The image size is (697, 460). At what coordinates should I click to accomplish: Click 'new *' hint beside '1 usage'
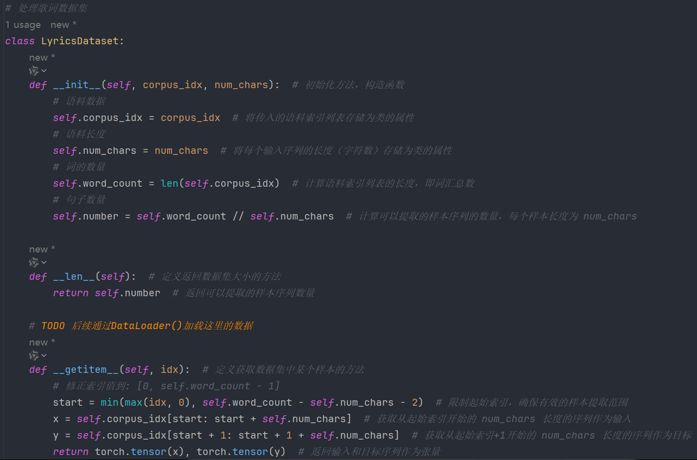click(63, 25)
